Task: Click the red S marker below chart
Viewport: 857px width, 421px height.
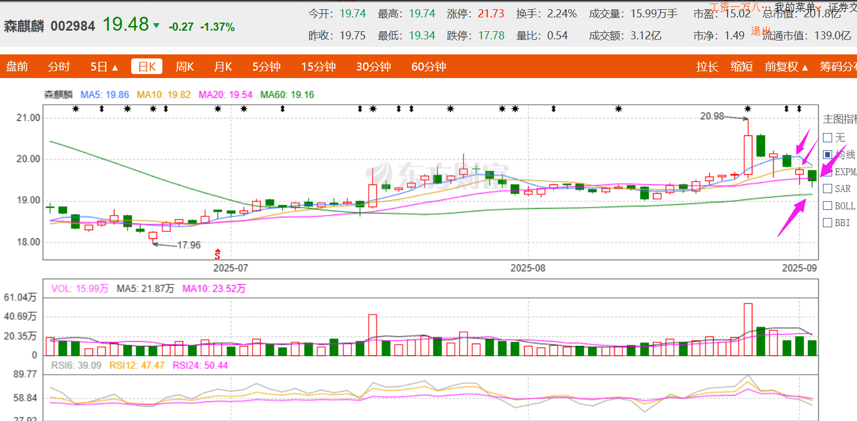Action: [218, 253]
